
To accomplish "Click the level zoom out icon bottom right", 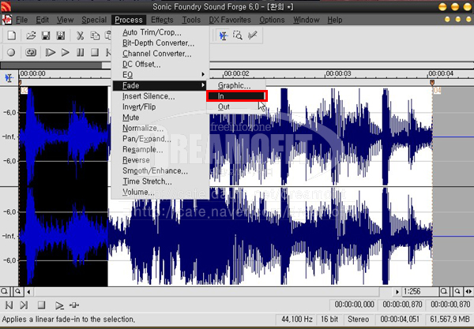I will click(x=444, y=292).
